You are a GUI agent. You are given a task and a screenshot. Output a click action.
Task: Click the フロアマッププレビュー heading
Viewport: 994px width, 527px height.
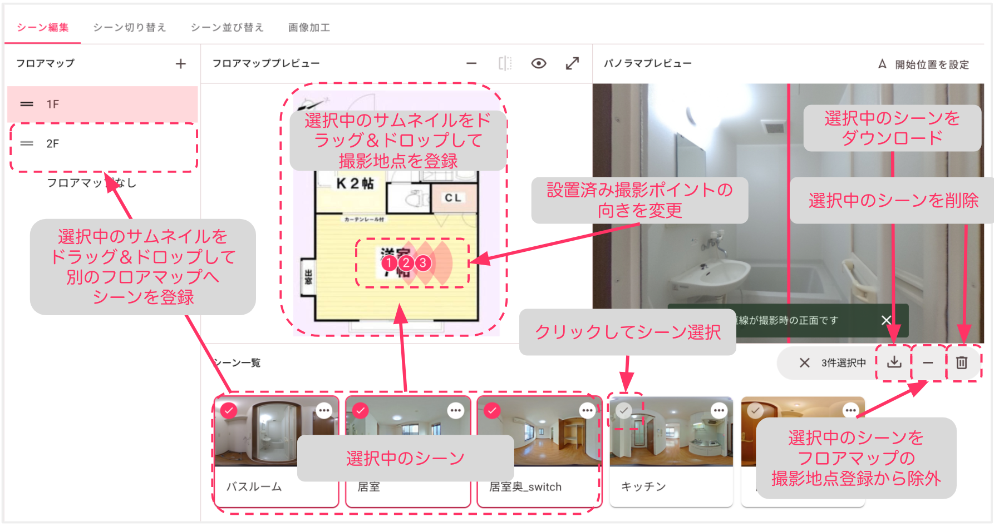pos(266,63)
